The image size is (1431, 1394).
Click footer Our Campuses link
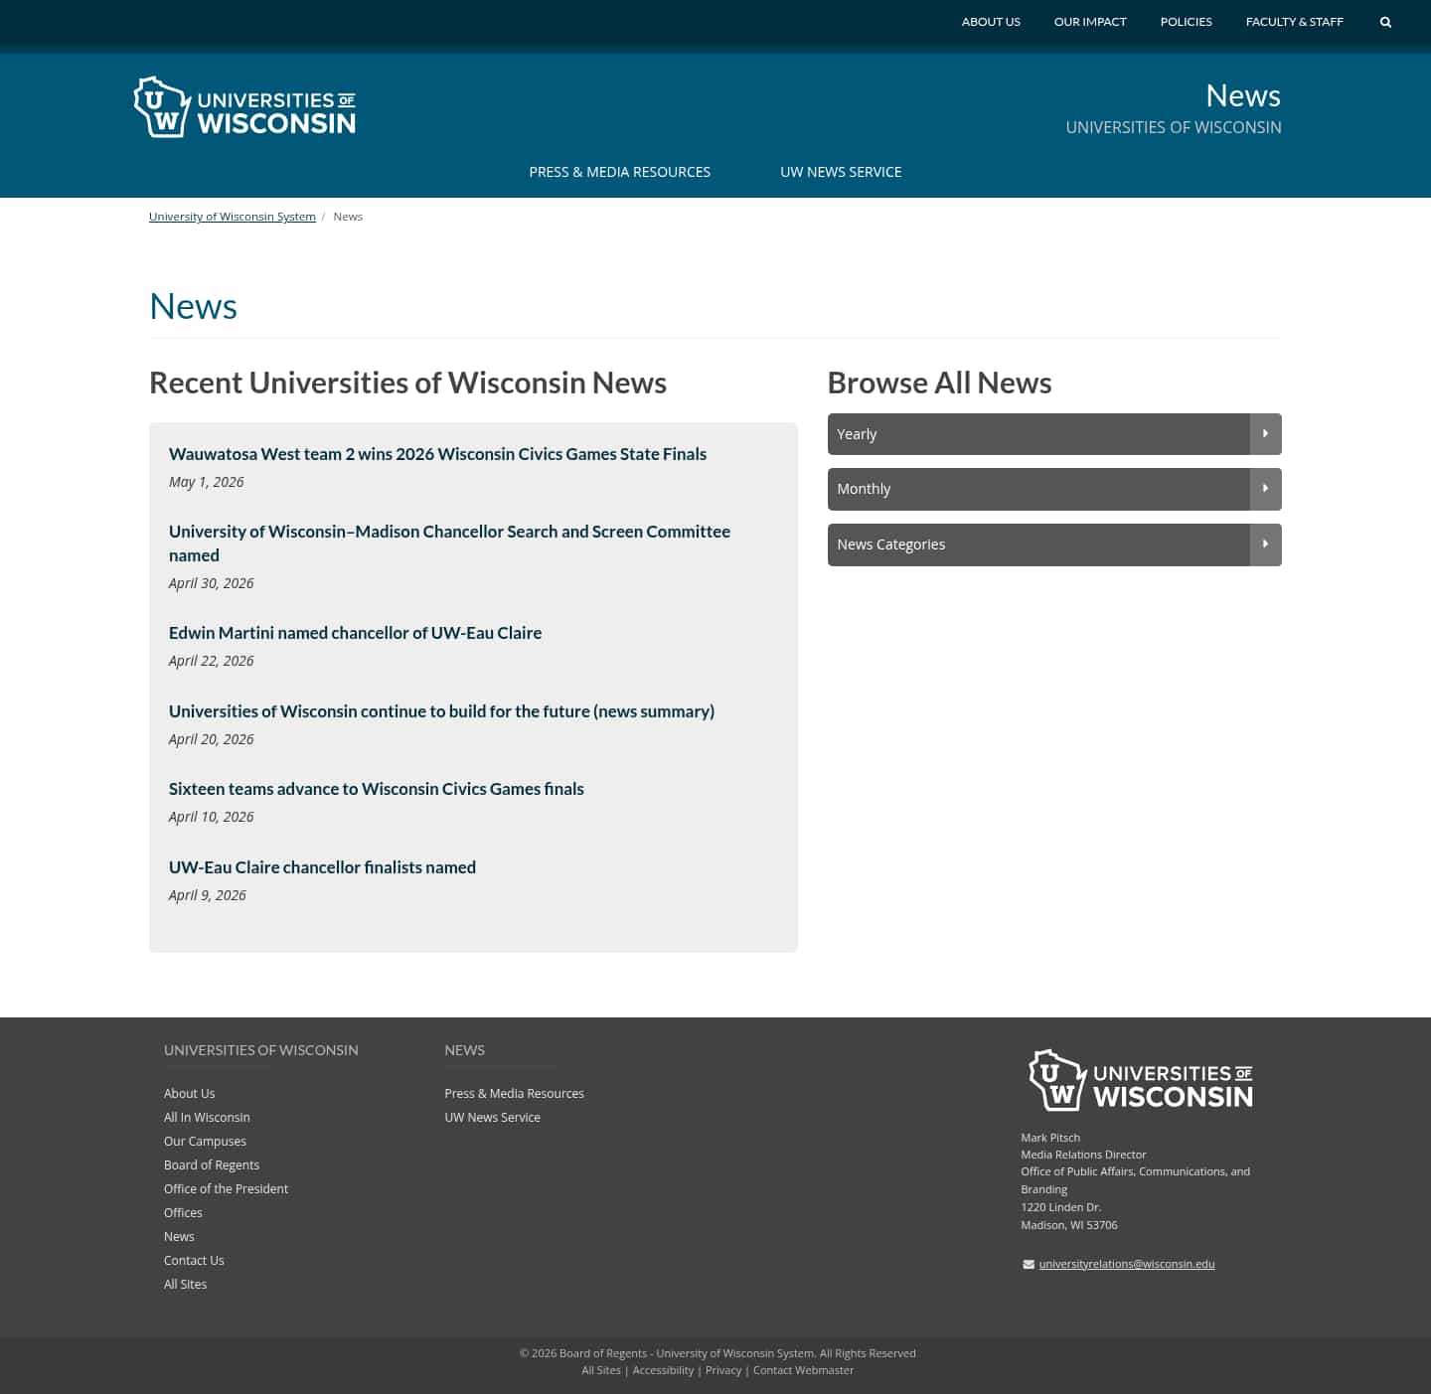click(x=205, y=1142)
